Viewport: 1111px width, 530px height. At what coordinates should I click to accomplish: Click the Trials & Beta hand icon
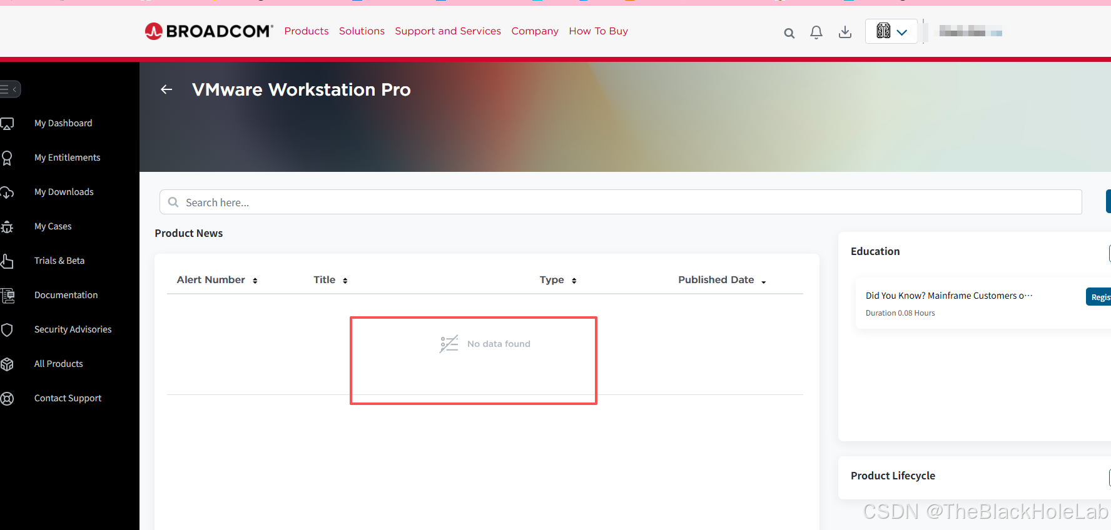(x=7, y=261)
